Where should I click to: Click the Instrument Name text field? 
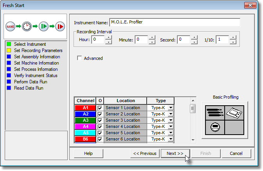(x=175, y=22)
